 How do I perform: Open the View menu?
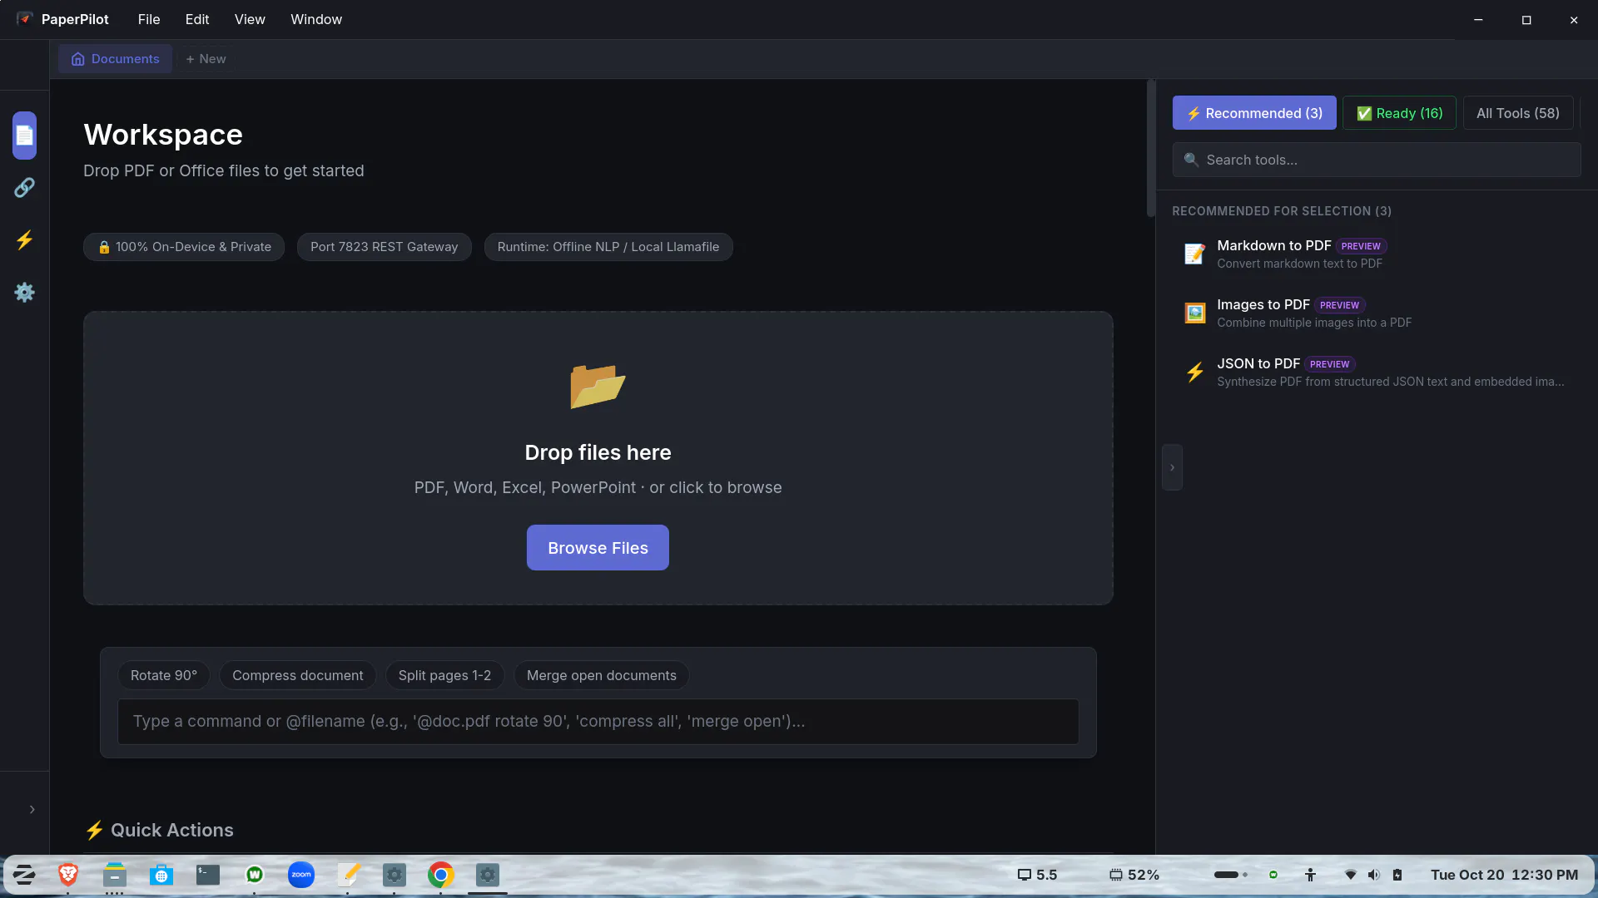(250, 19)
